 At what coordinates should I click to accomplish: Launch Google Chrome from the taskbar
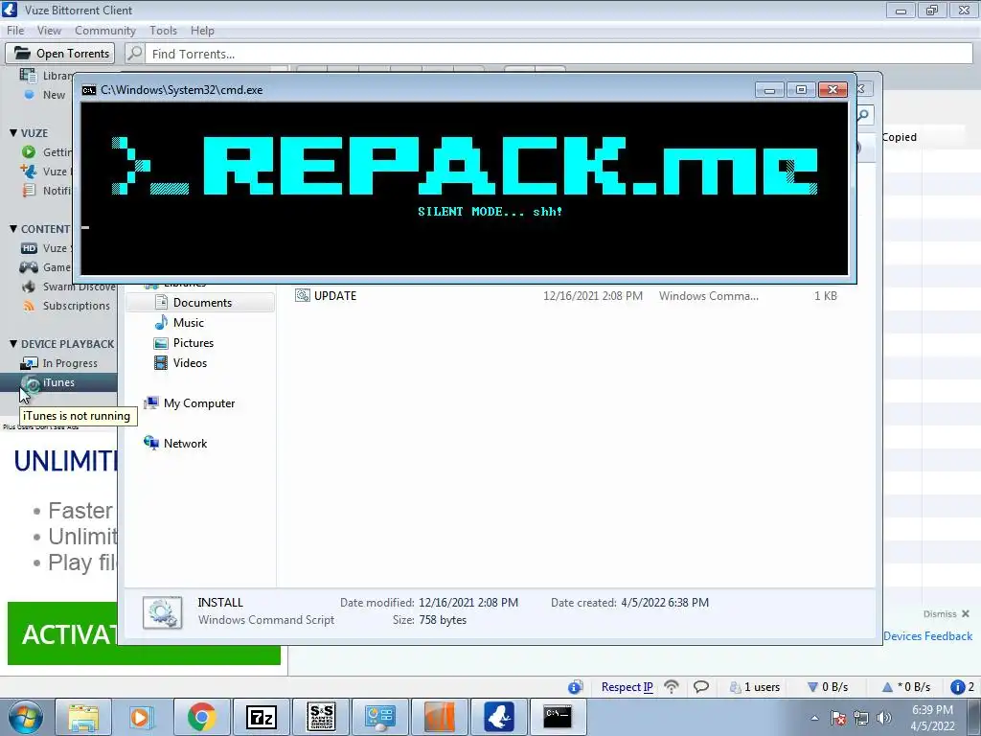[x=201, y=717]
